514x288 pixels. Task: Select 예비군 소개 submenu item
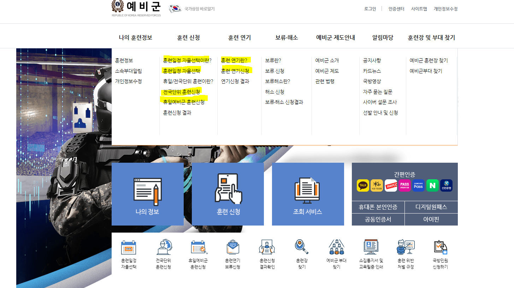pos(327,60)
